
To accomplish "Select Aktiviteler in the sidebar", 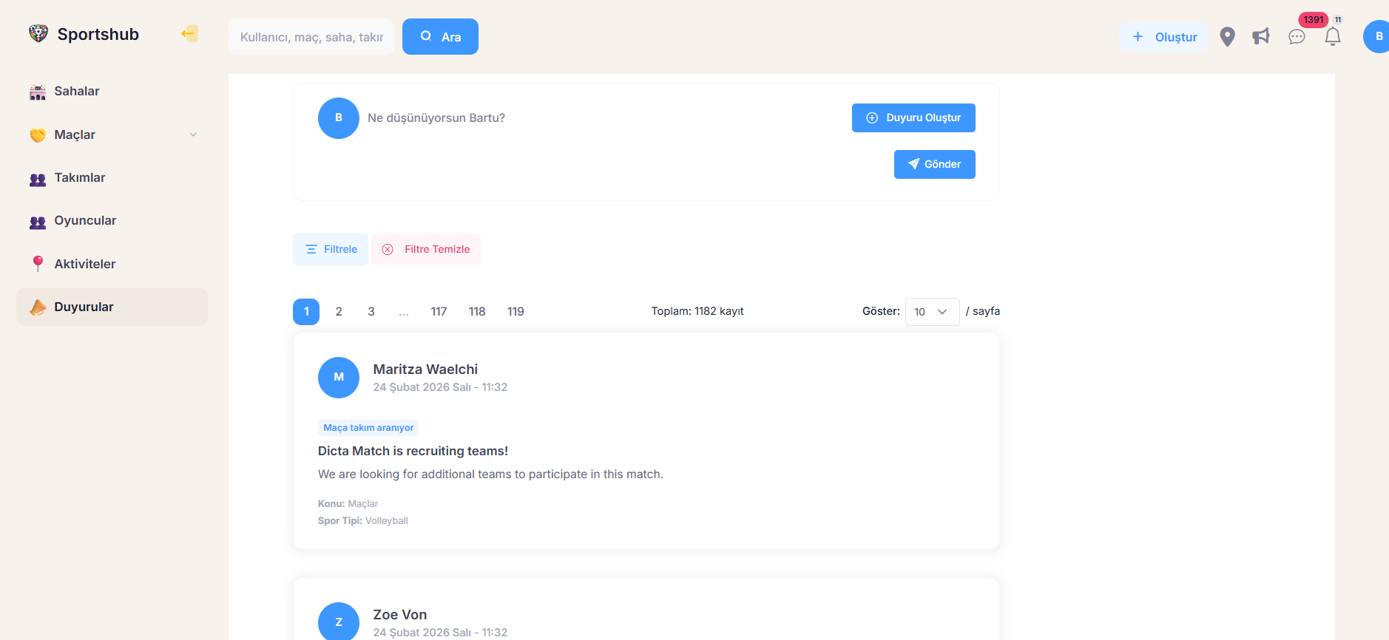I will point(84,264).
